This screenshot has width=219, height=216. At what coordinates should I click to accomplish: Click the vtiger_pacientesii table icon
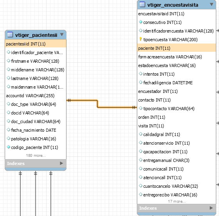(10, 34)
